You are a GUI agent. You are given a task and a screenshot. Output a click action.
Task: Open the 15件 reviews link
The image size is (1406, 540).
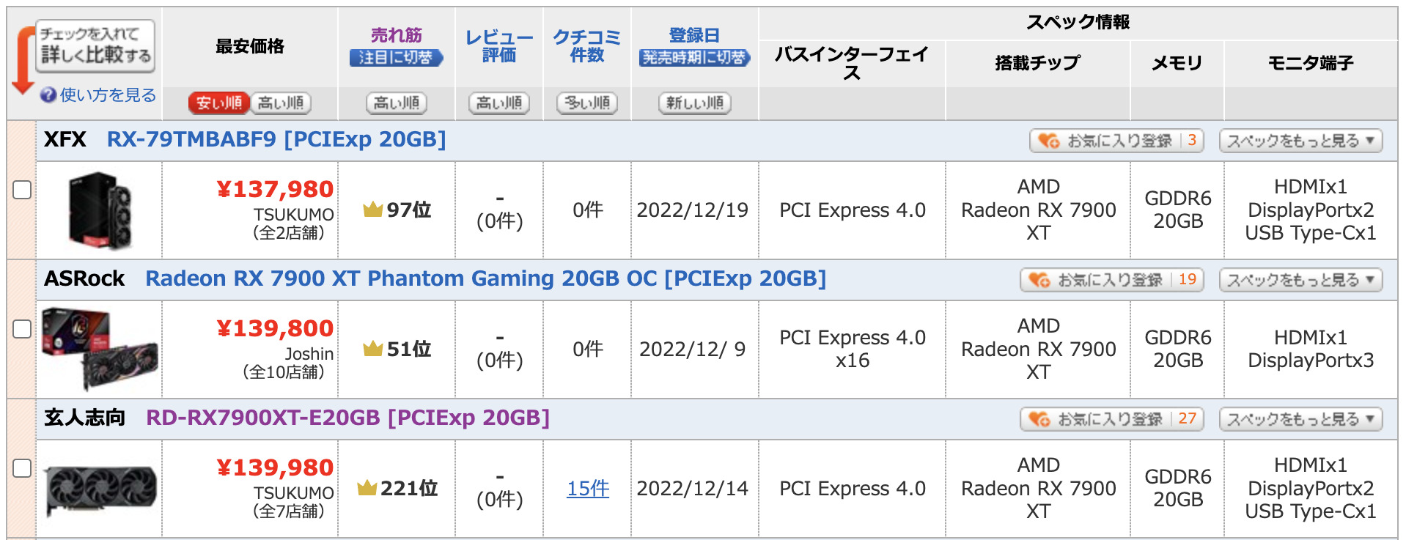588,488
